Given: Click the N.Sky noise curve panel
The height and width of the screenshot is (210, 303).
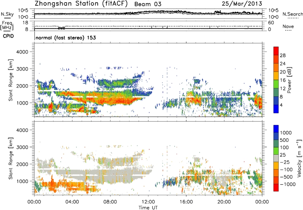Looking at the screenshot, I should click(x=148, y=14).
